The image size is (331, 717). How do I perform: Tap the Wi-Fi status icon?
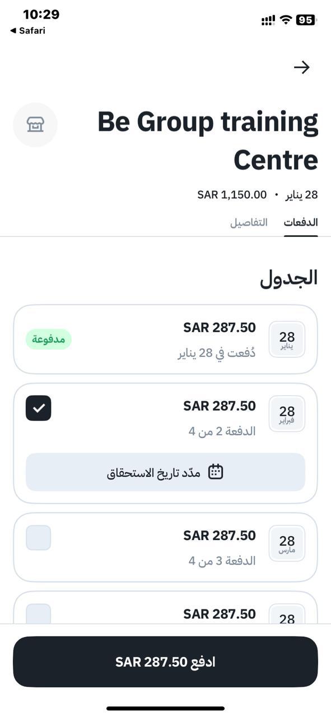click(286, 20)
